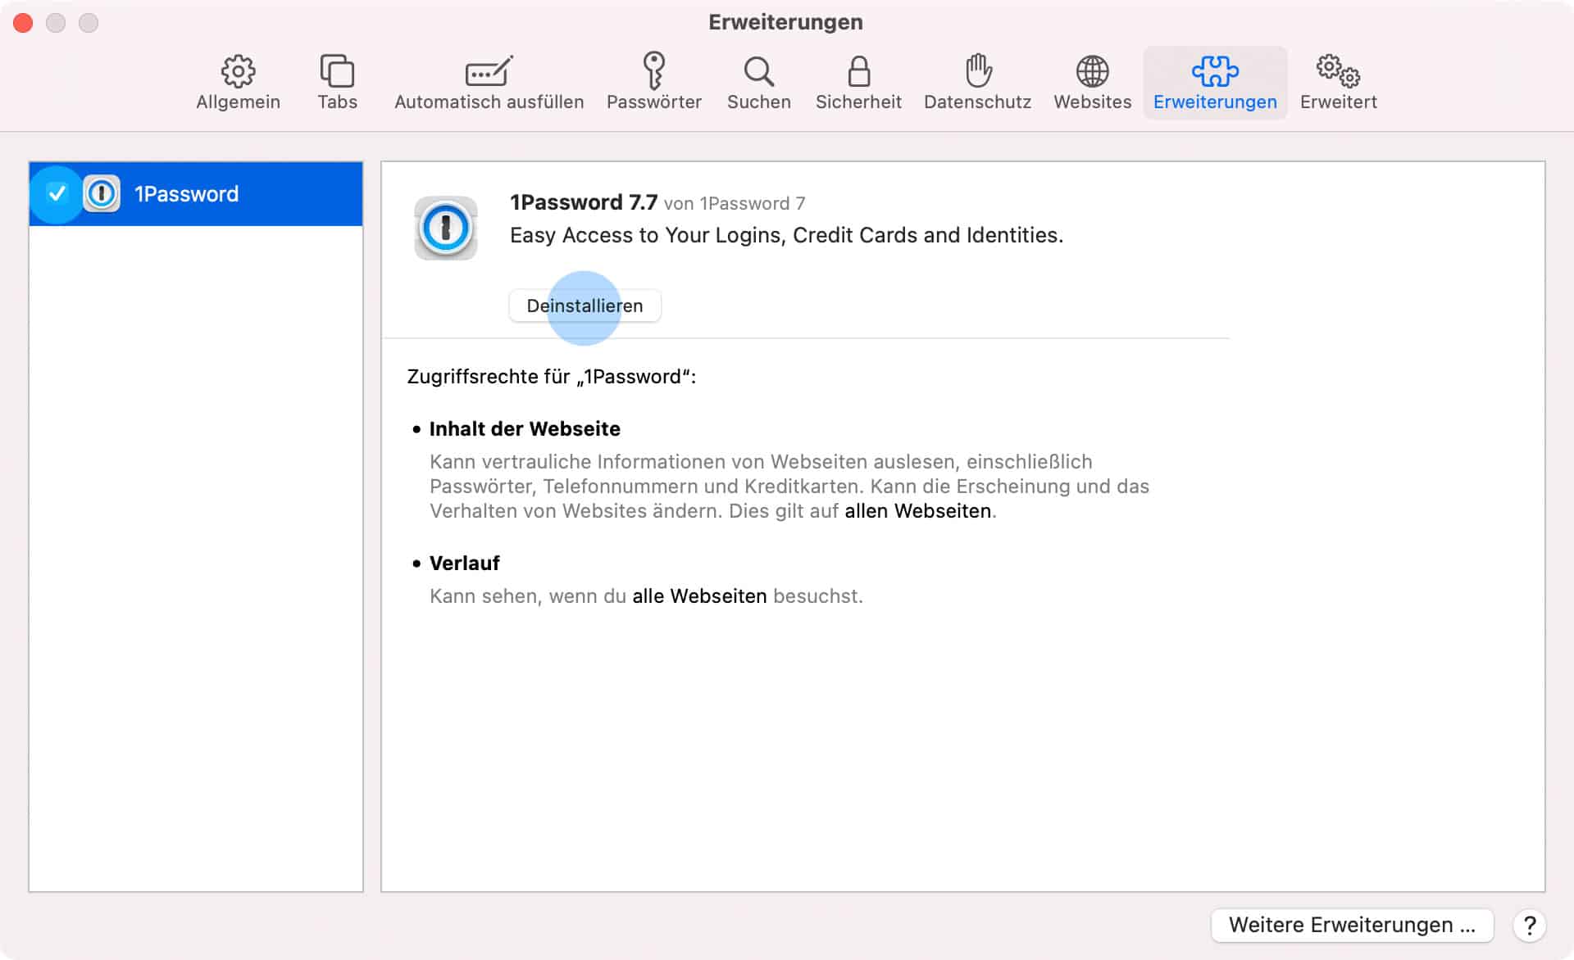The height and width of the screenshot is (960, 1574).
Task: Close the Erweiterungen window with red button
Action: [x=23, y=23]
